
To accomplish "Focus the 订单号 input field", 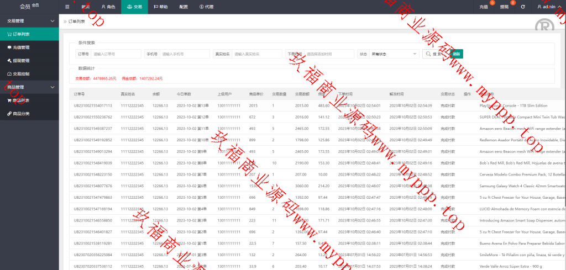I will tap(116, 54).
